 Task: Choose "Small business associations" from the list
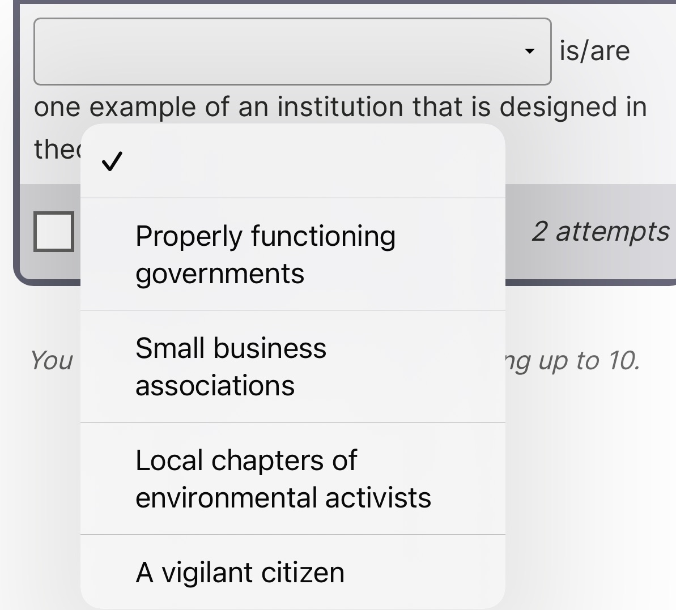click(x=231, y=366)
